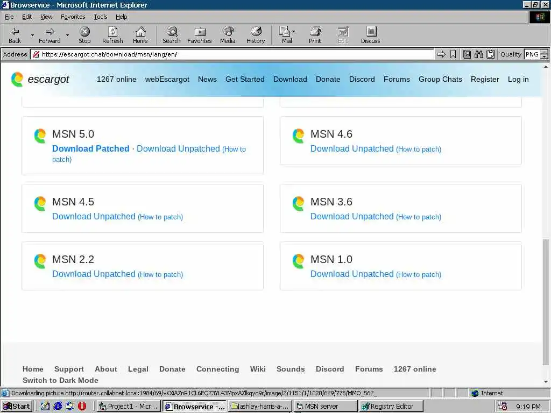Open the Back history dropdown arrow
The height and width of the screenshot is (413, 551).
32,35
